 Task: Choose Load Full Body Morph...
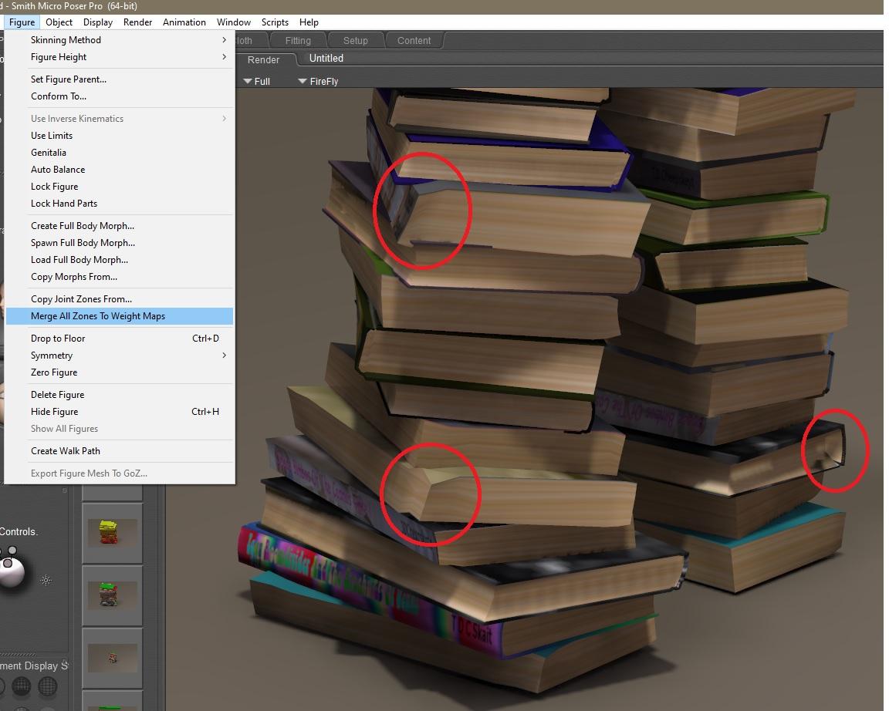point(120,259)
